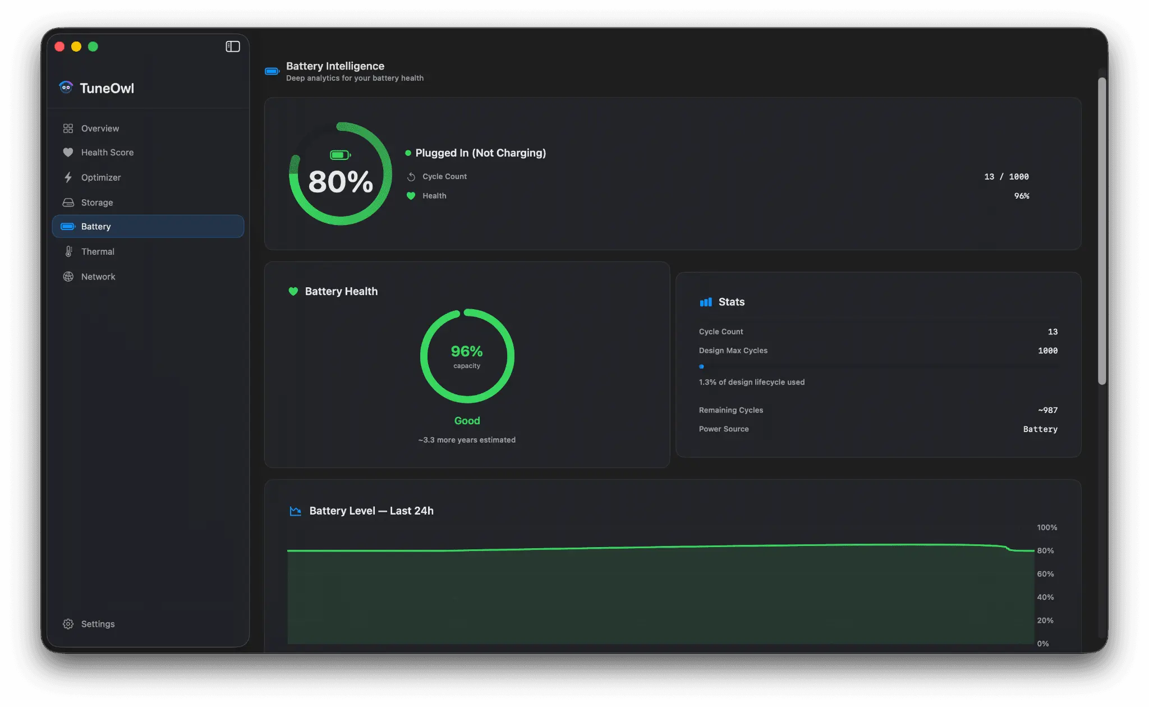Click the Battery Health card title
1149x707 pixels.
[x=341, y=291]
